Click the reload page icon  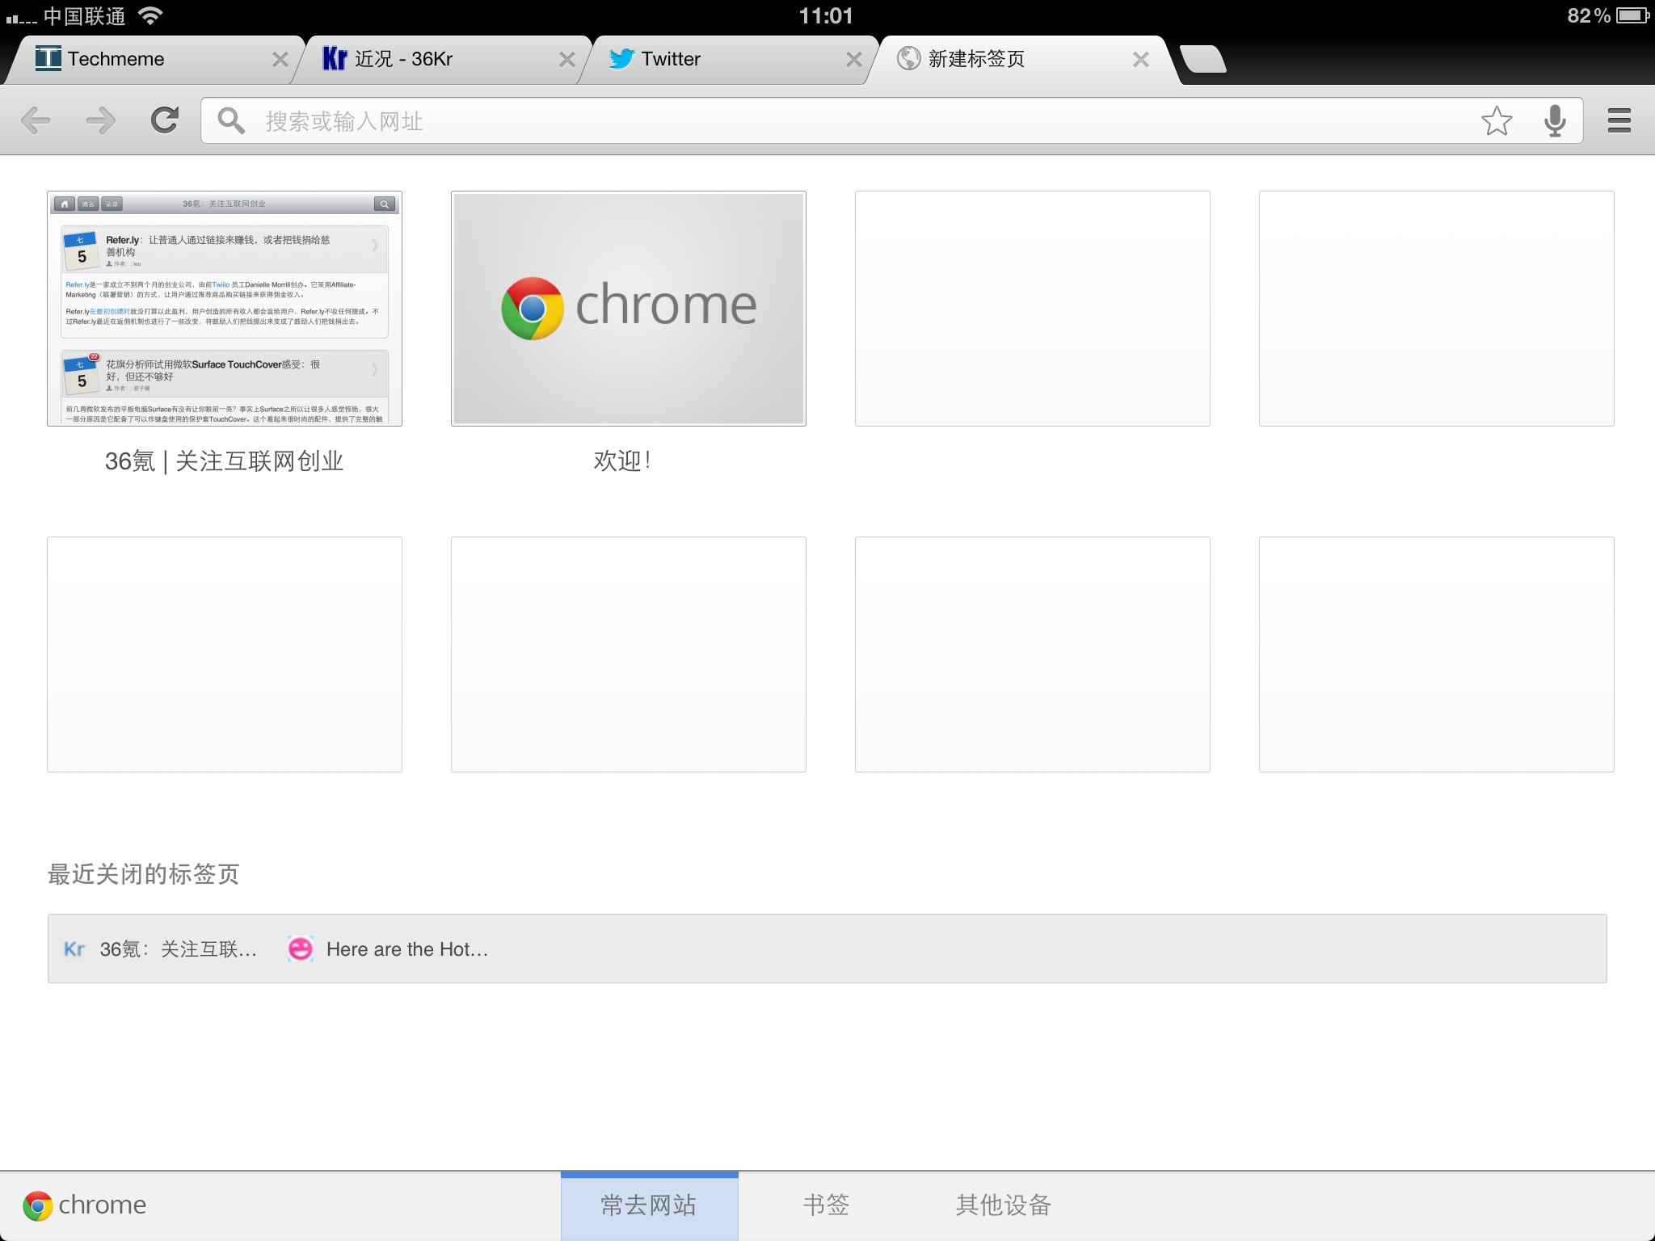coord(165,120)
